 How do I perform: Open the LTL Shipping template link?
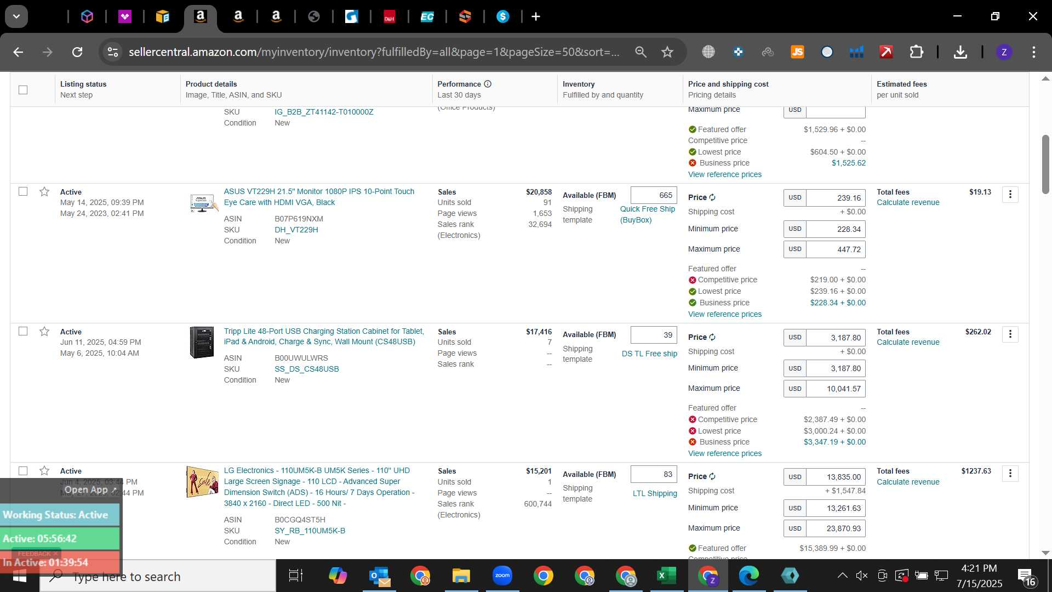point(655,493)
